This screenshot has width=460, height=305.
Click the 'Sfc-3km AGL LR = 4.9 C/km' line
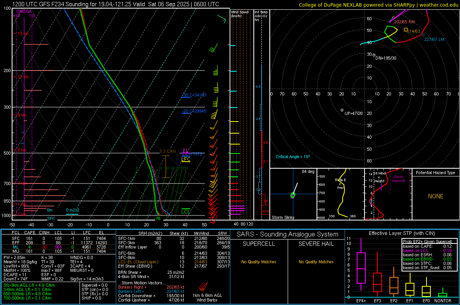(x=29, y=285)
